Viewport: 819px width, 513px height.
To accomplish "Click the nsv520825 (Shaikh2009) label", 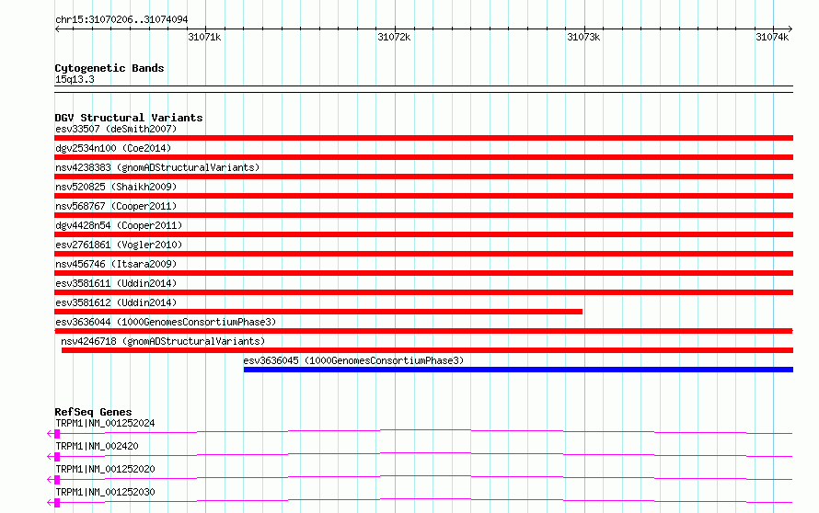I will pyautogui.click(x=116, y=187).
